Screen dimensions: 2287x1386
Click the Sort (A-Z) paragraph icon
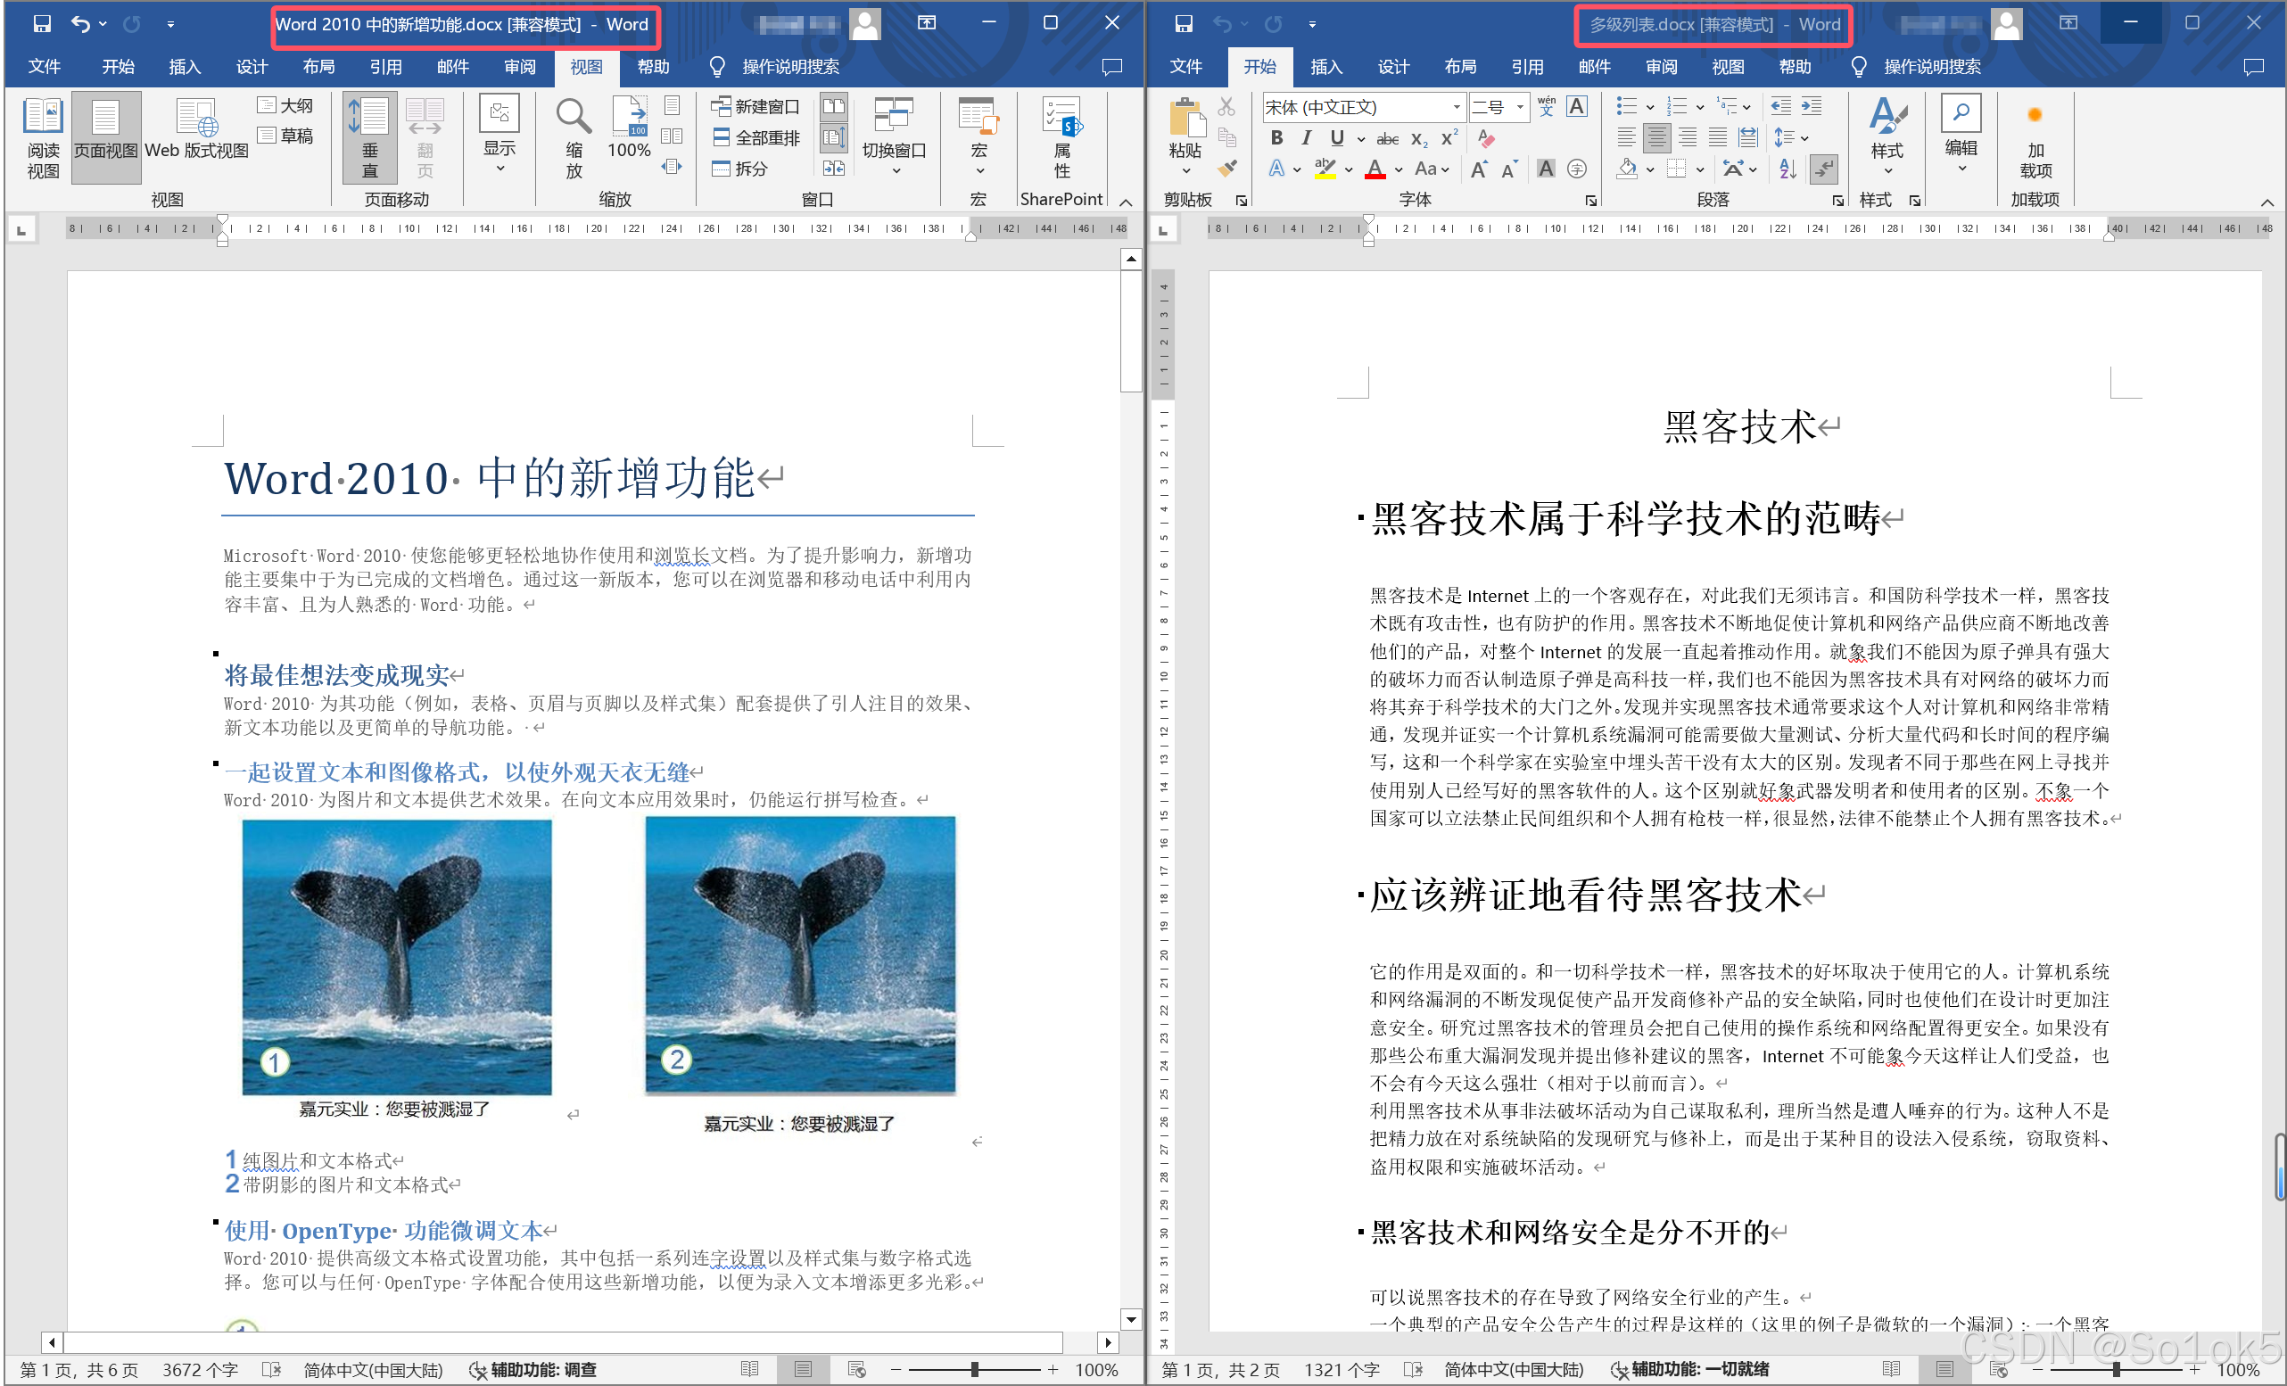pyautogui.click(x=1787, y=168)
